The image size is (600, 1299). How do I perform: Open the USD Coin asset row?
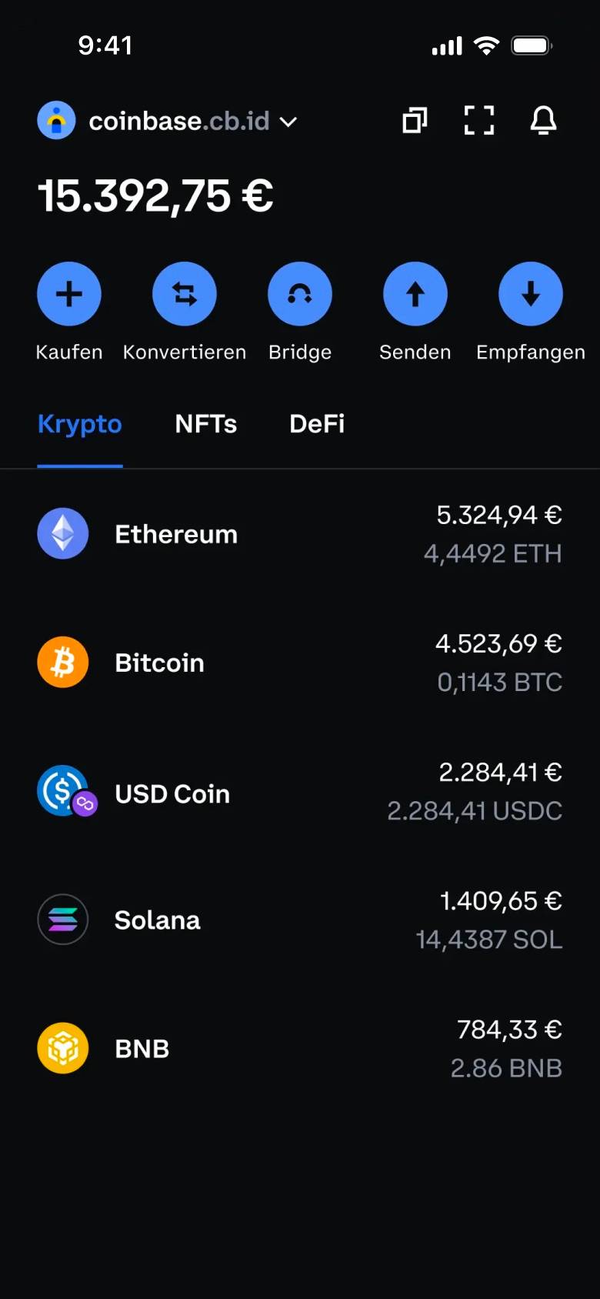click(300, 792)
